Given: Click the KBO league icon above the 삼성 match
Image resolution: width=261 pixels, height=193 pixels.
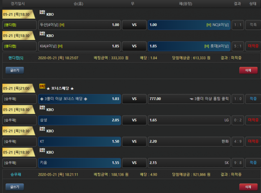Looking at the screenshot, I should (x=42, y=109).
